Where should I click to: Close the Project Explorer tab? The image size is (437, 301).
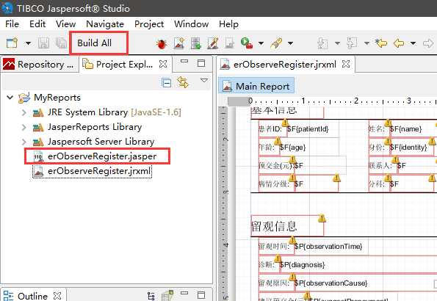[163, 64]
